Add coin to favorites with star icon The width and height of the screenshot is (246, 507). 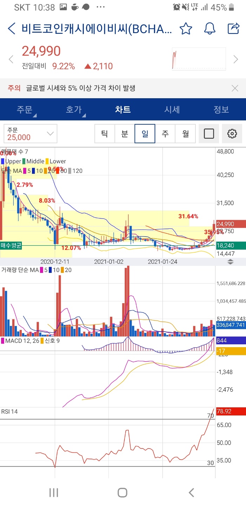[x=186, y=29]
